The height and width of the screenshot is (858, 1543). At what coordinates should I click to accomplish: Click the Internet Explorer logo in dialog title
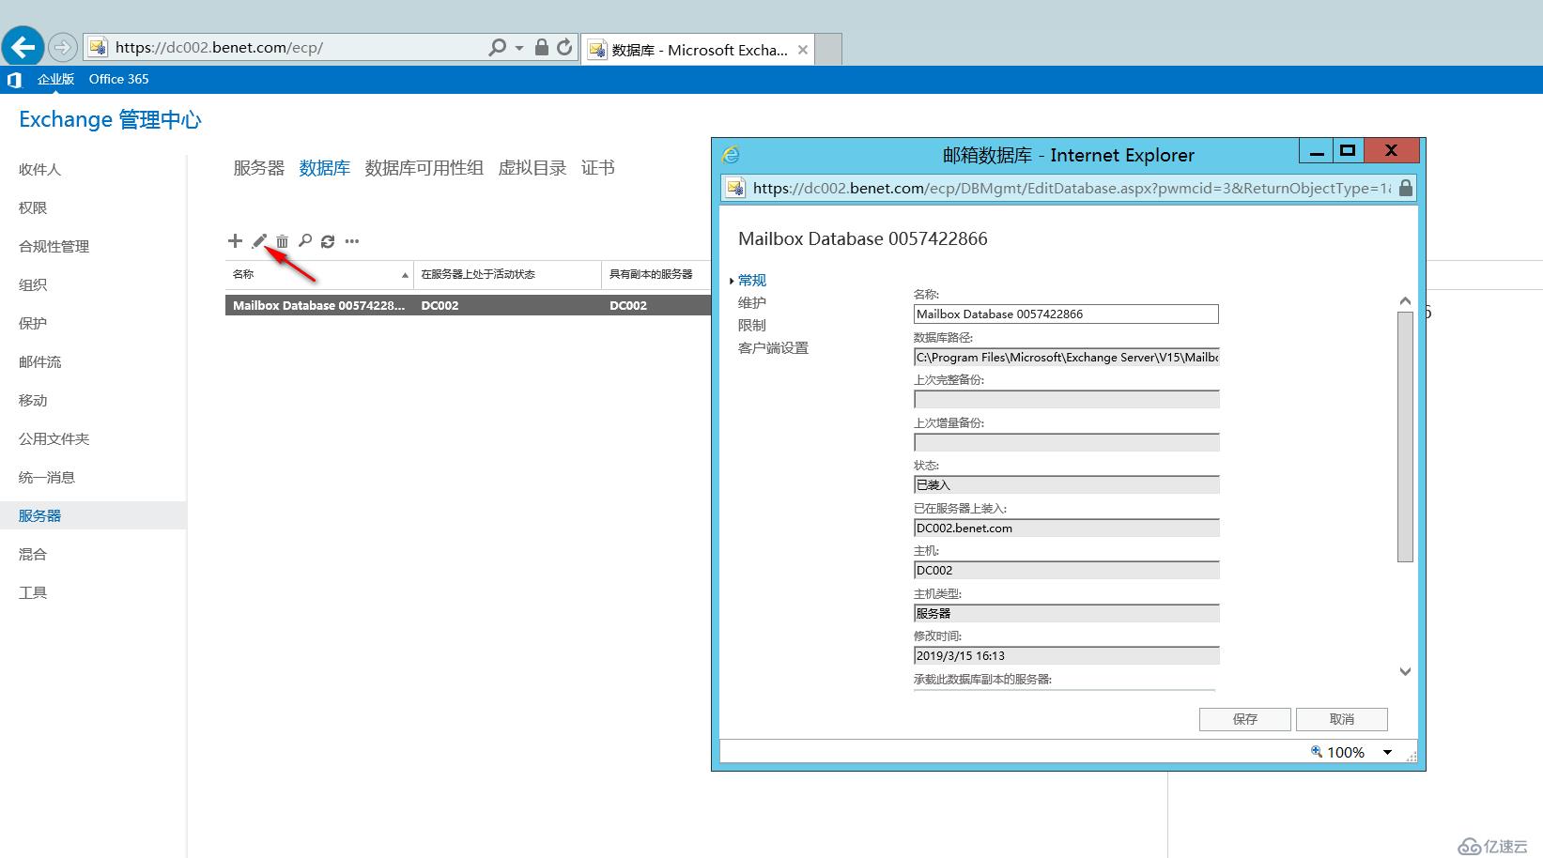(x=731, y=154)
